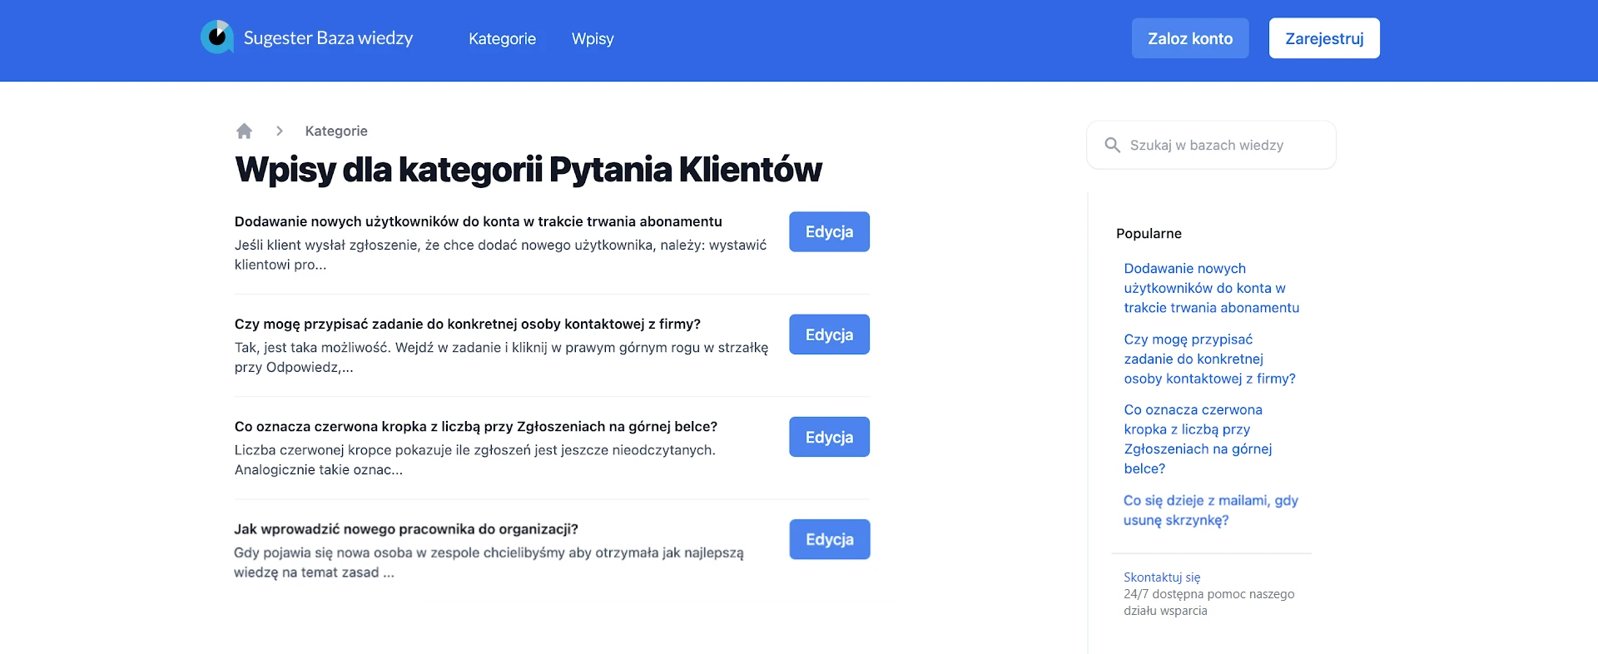Image resolution: width=1598 pixels, height=654 pixels.
Task: Open popular link Czy mogę przypisać zadanie
Action: tap(1209, 359)
